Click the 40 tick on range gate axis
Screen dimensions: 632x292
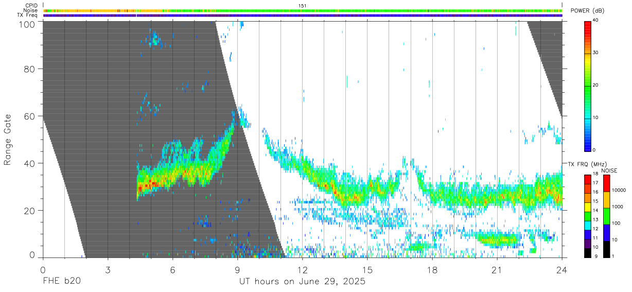[30, 163]
